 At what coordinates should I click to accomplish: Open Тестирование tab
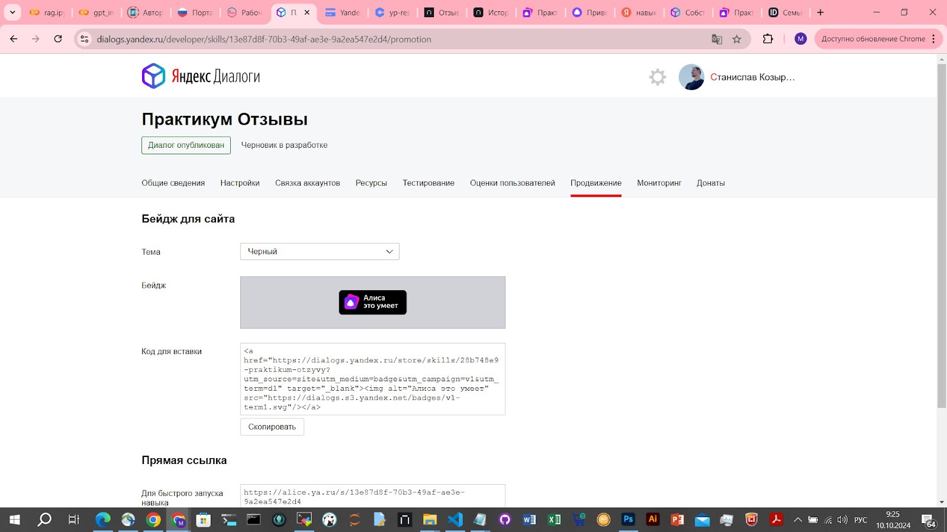[x=429, y=183]
